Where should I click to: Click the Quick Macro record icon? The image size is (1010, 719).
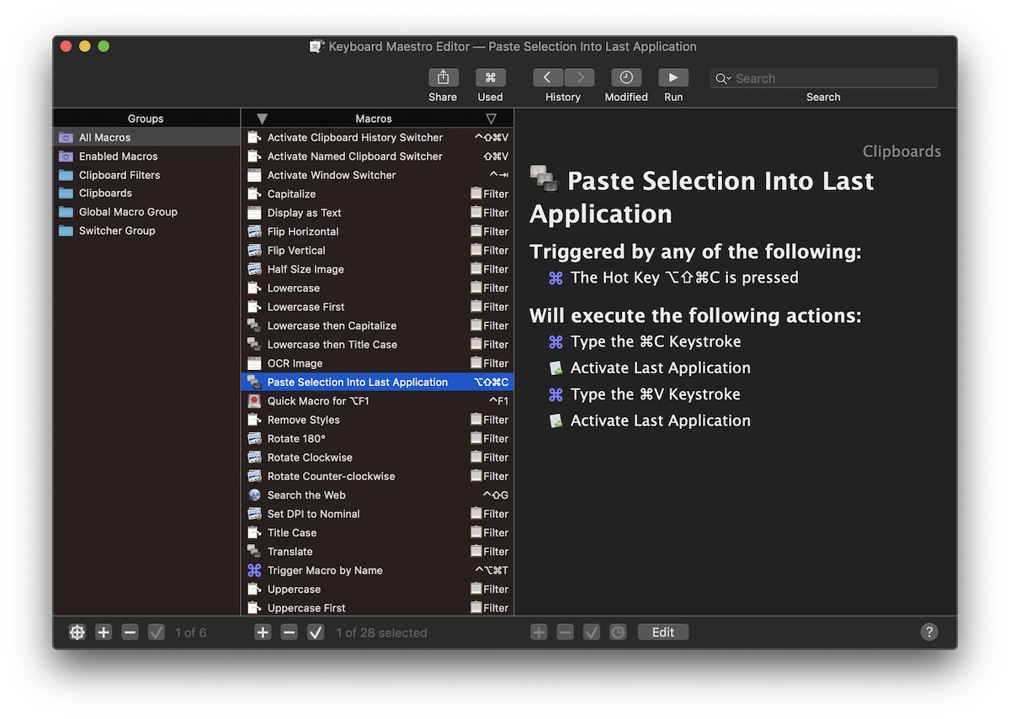pos(254,401)
